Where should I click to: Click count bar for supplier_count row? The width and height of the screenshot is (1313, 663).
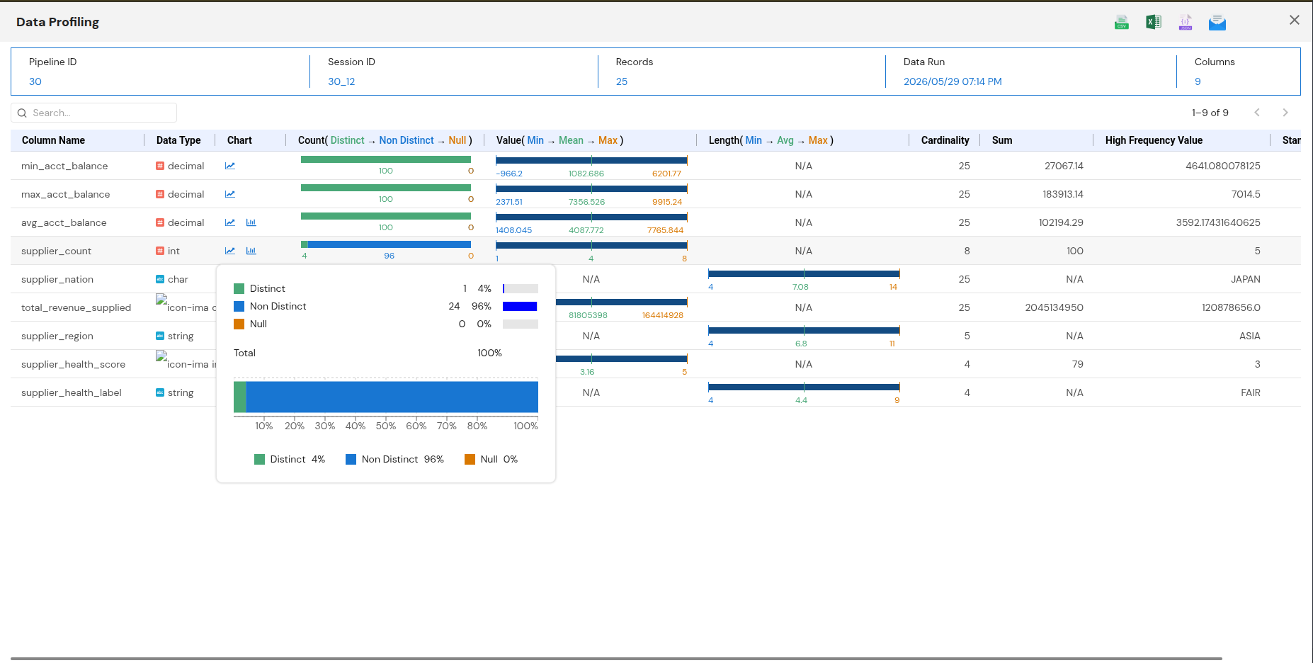tap(386, 244)
